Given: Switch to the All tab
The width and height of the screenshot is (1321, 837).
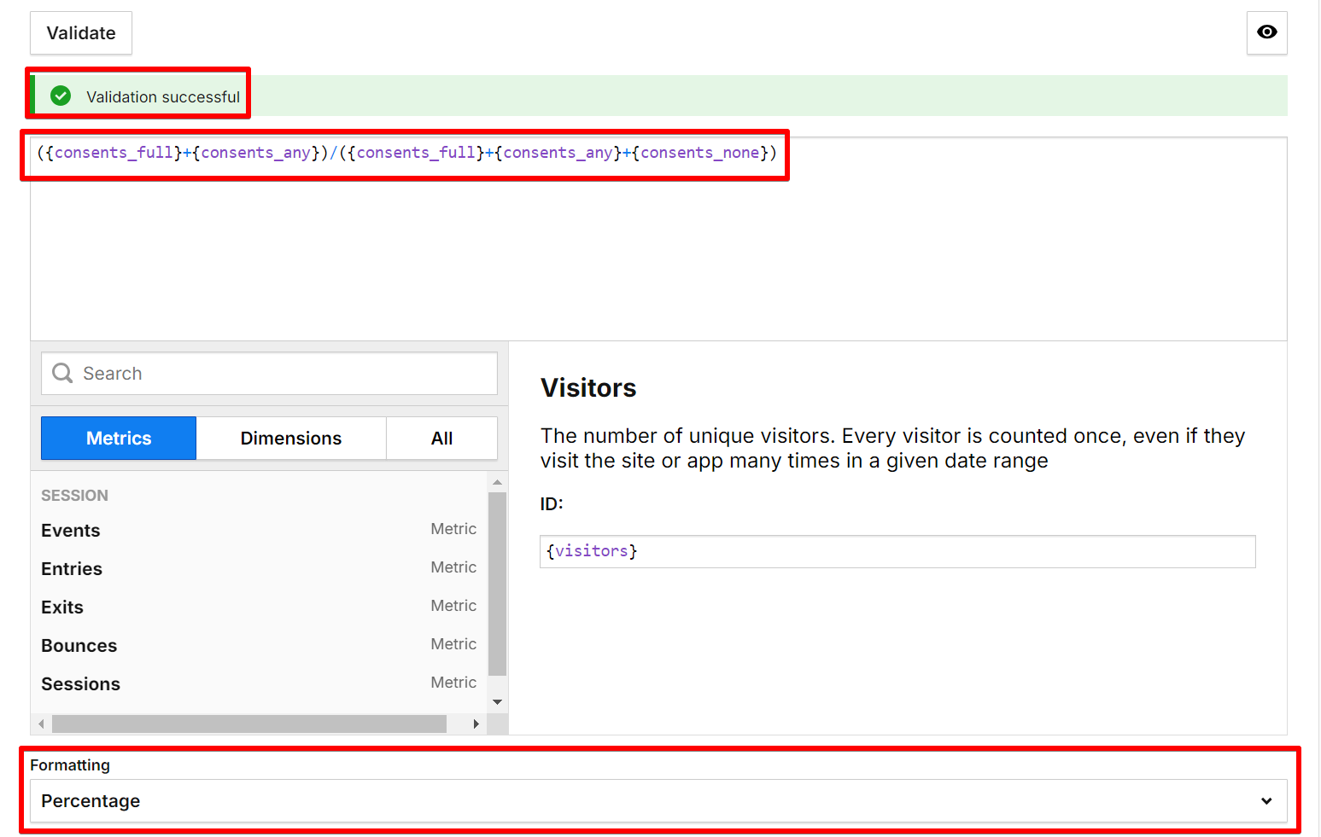Looking at the screenshot, I should tap(441, 438).
